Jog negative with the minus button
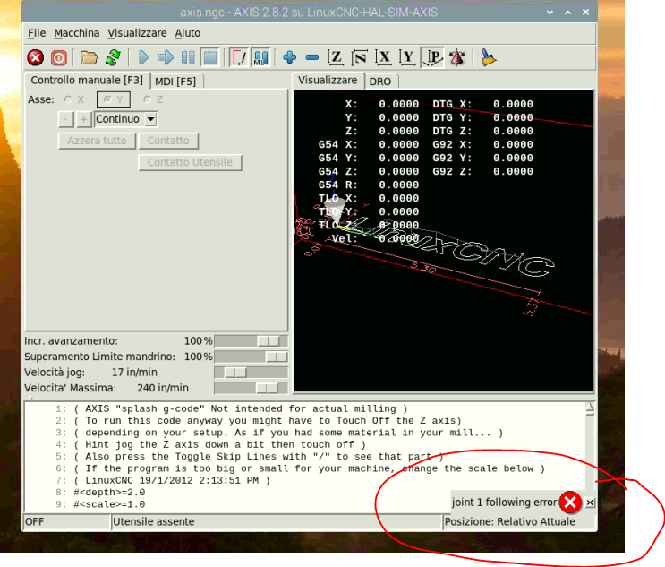The height and width of the screenshot is (567, 665). pos(65,119)
